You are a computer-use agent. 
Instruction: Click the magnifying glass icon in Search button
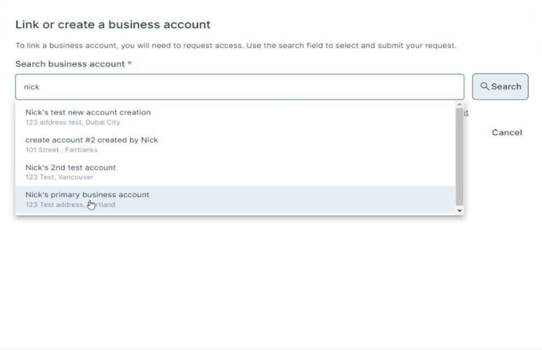pyautogui.click(x=485, y=86)
